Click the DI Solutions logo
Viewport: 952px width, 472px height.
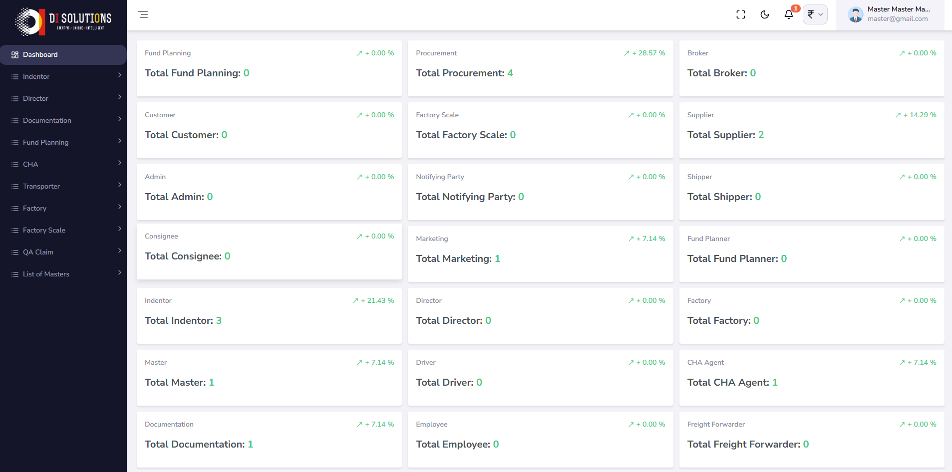click(x=63, y=21)
